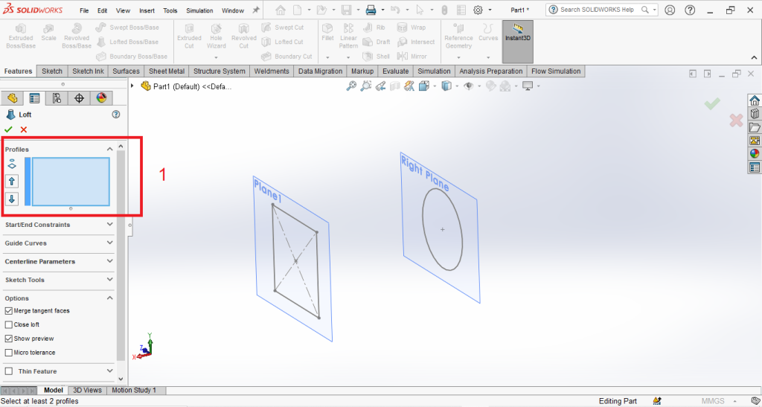762x407 pixels.
Task: Switch to the Motion Study 1 tab
Action: point(134,390)
